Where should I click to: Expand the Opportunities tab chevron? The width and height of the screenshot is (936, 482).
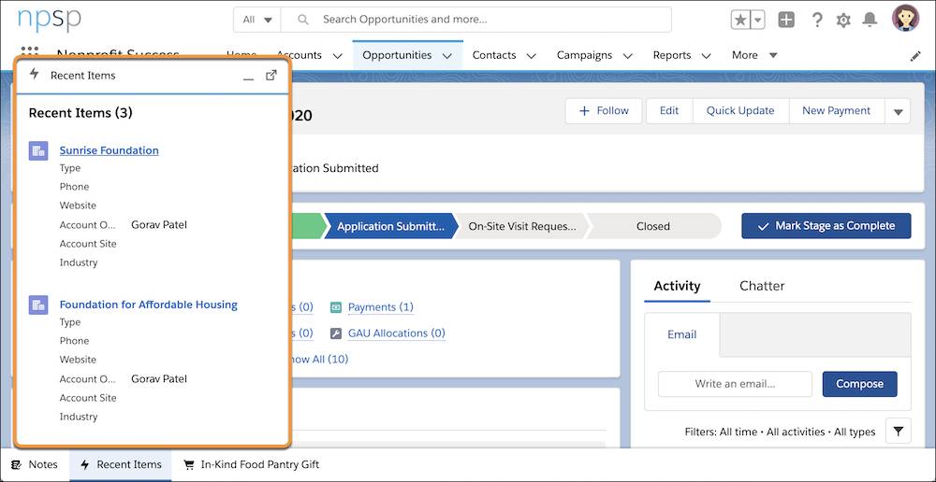click(x=447, y=56)
